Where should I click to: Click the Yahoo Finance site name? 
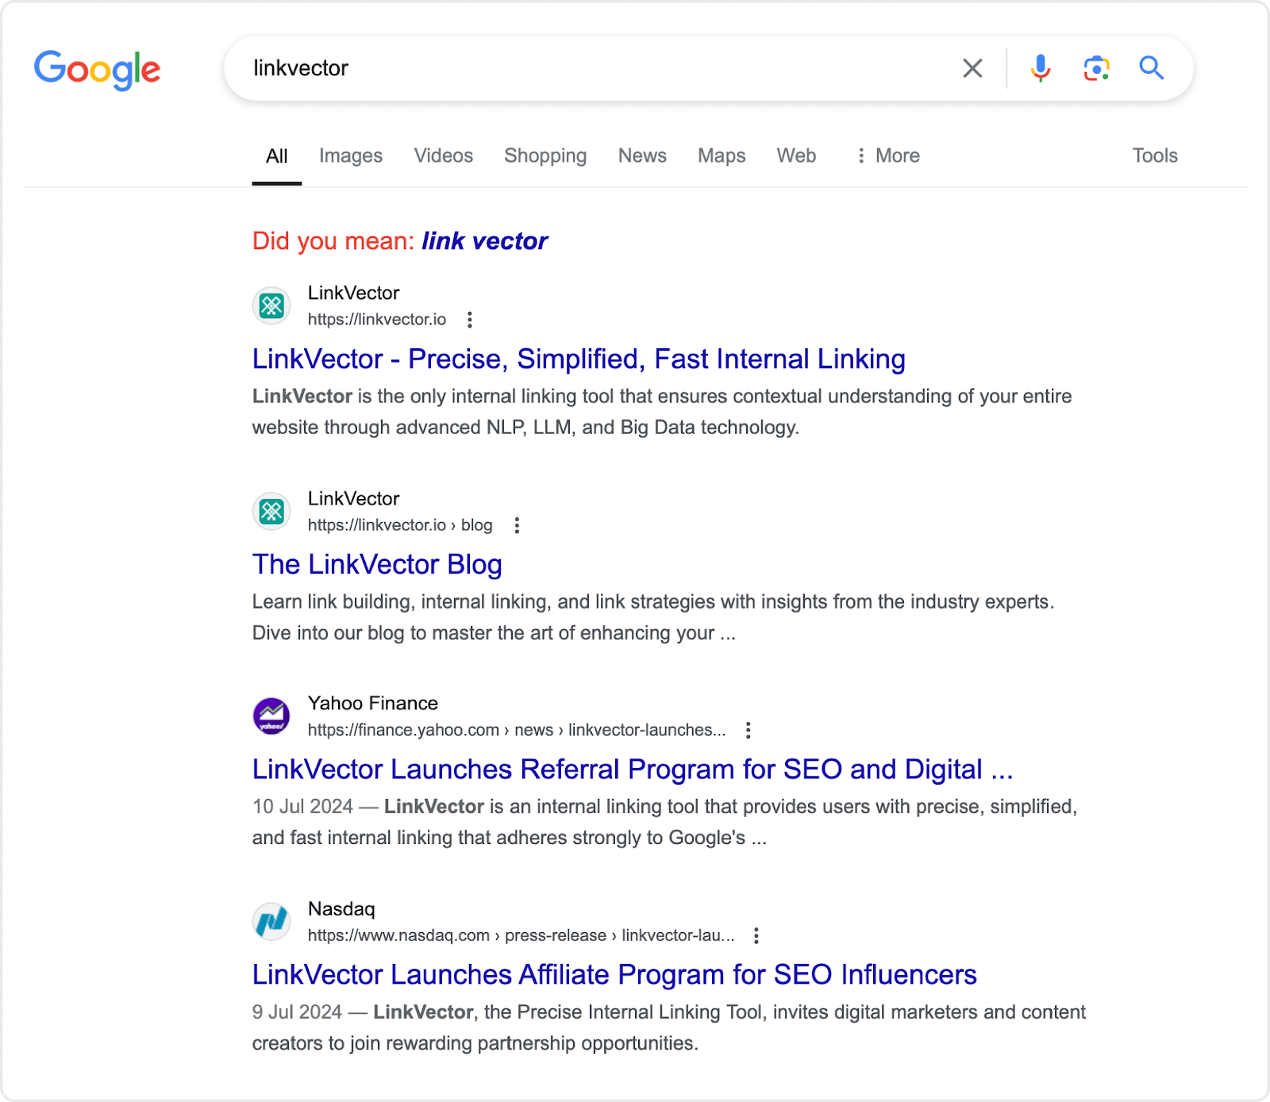click(x=373, y=704)
